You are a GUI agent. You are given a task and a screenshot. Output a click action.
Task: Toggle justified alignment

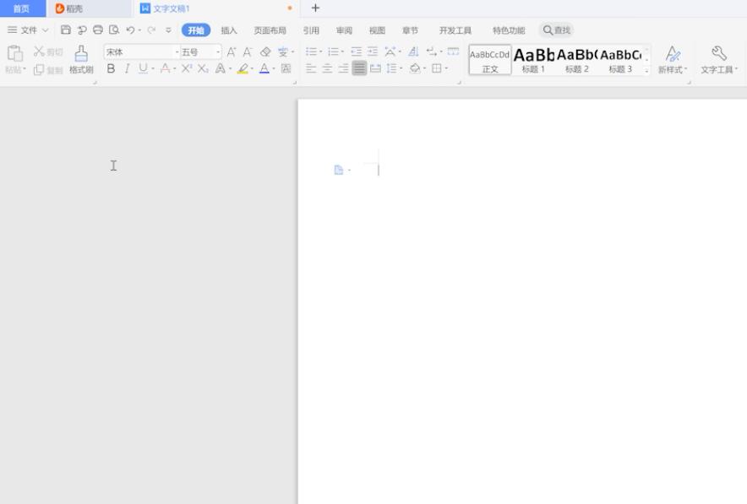359,68
